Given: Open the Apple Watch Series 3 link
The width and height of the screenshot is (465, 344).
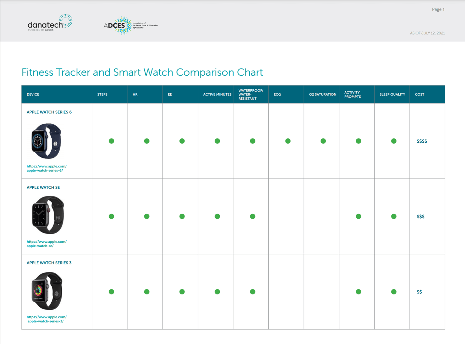Looking at the screenshot, I should [x=46, y=319].
